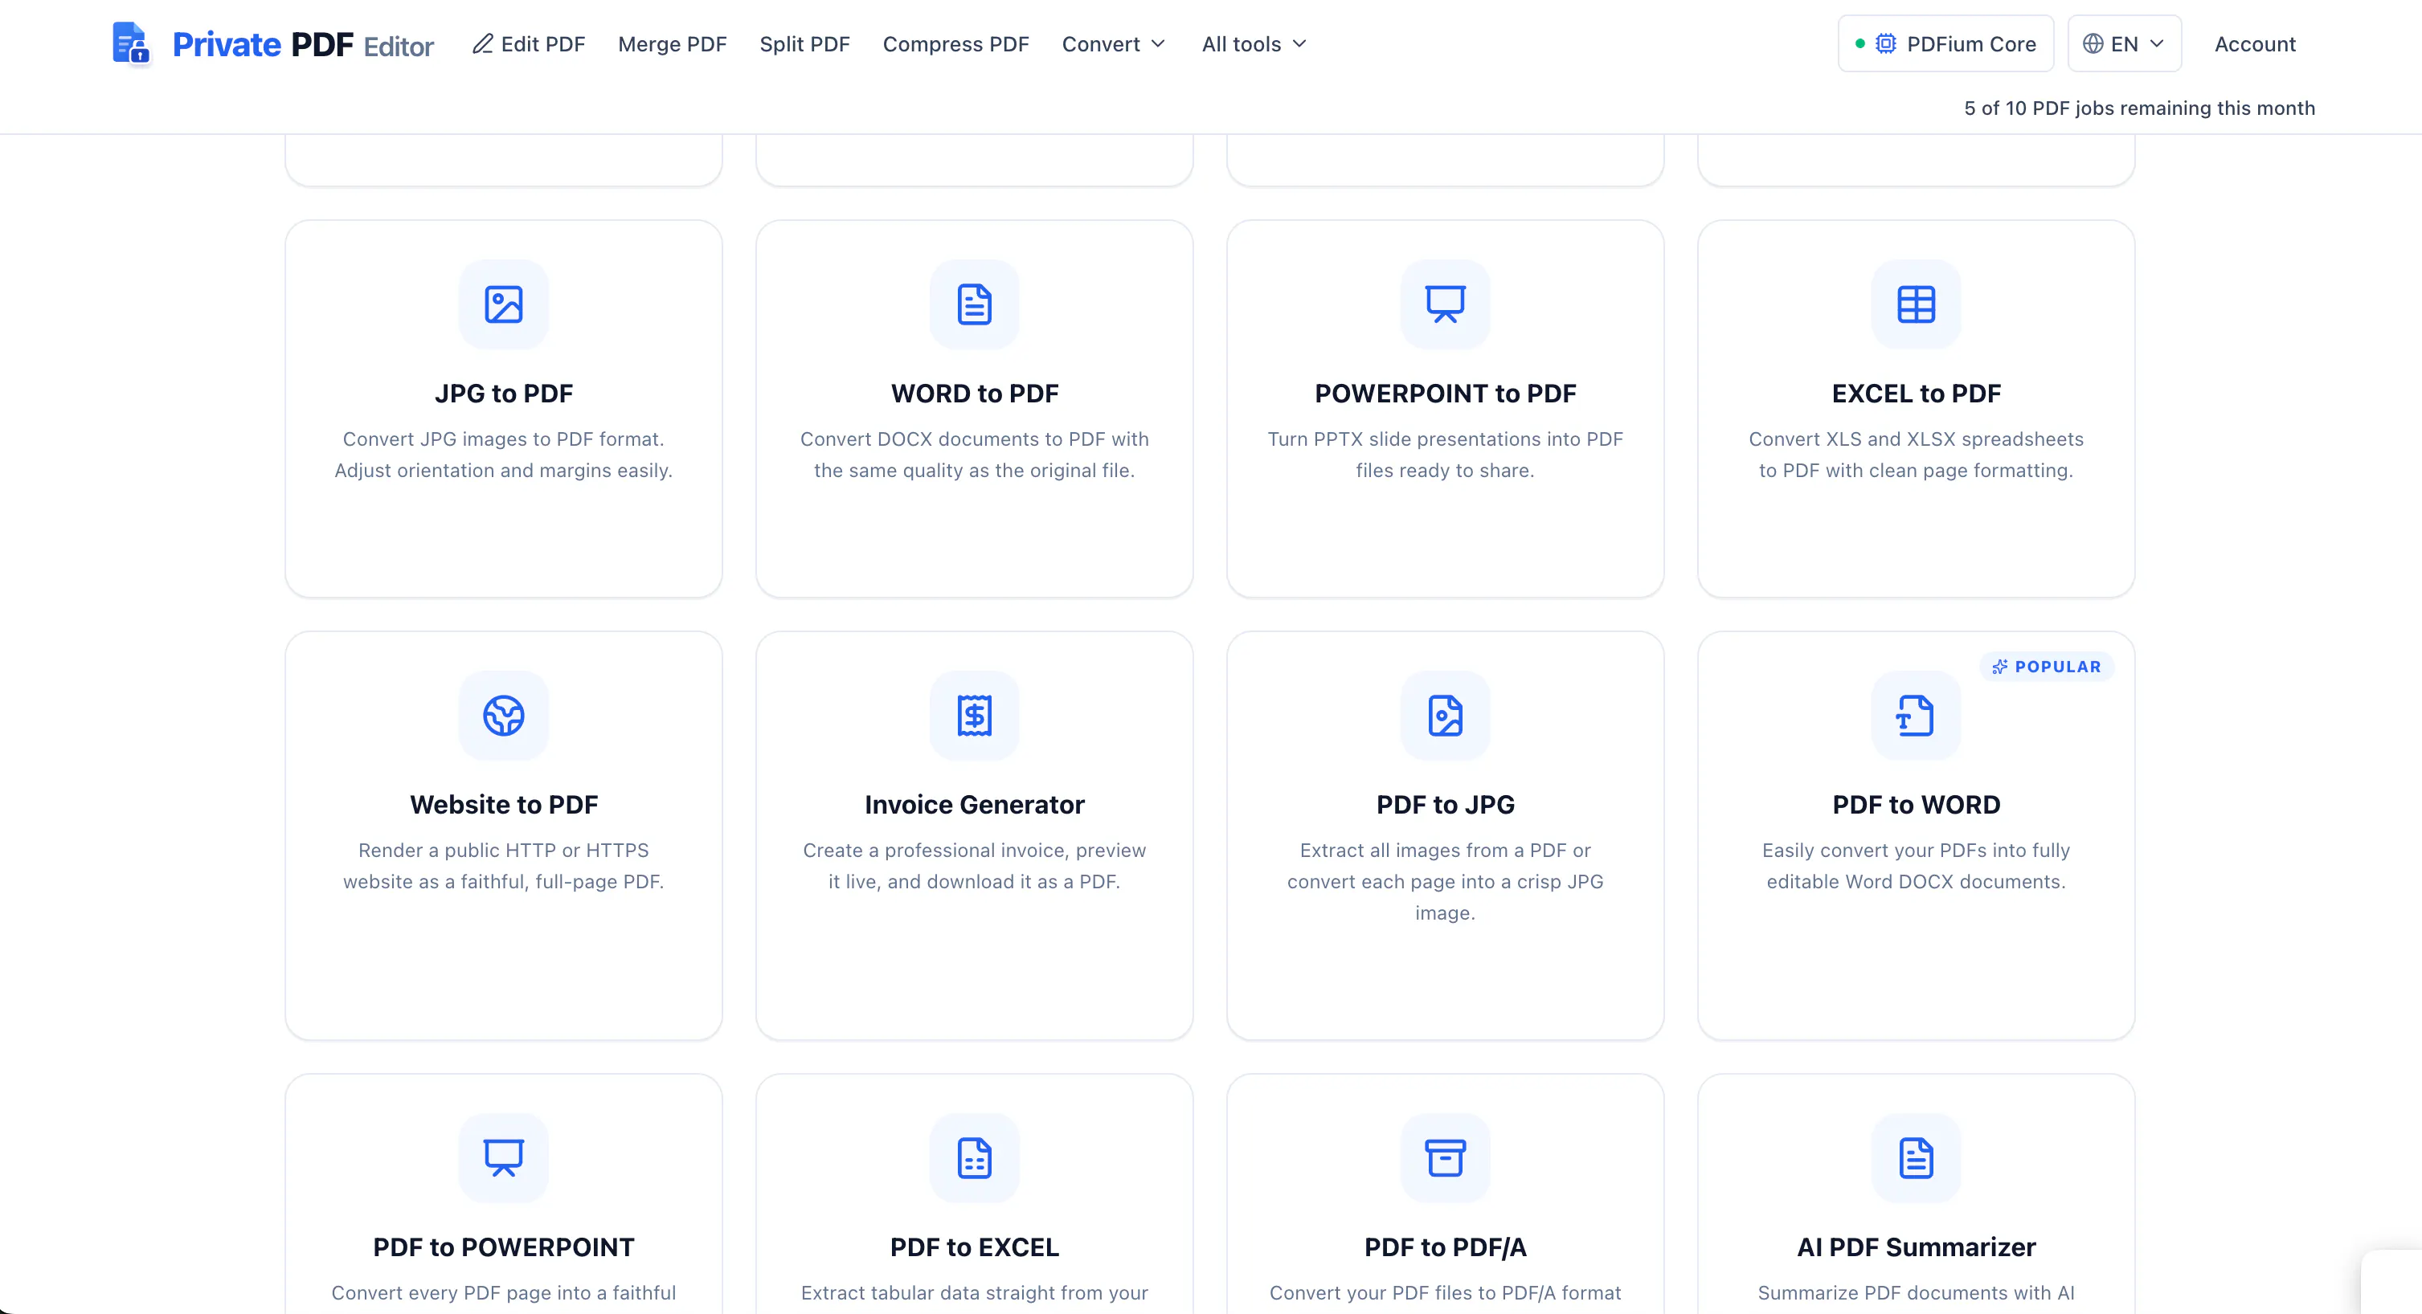Click the AI PDF Summarizer heading
Viewport: 2422px width, 1314px height.
(1917, 1247)
